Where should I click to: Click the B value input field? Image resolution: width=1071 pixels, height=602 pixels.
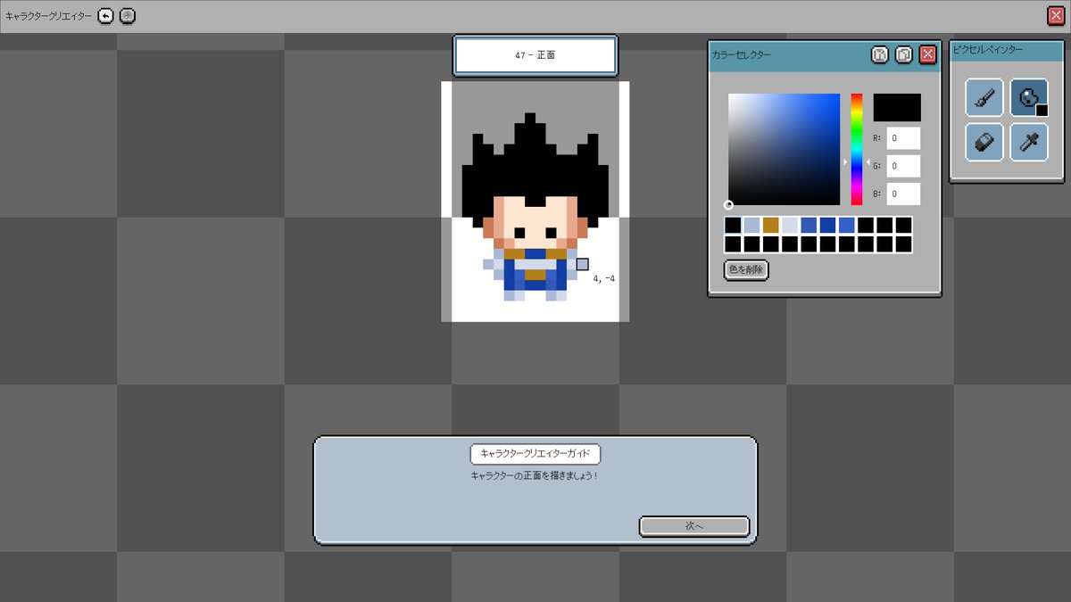903,194
